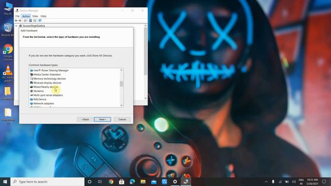Collapse the SouravSinghSlathia computer node
The image size is (331, 186).
[16, 26]
